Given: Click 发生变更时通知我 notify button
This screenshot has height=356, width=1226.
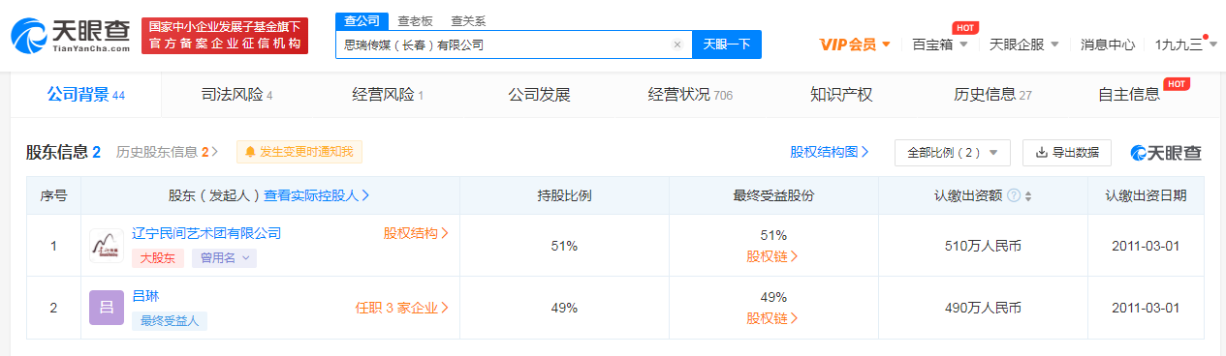Looking at the screenshot, I should [x=299, y=152].
